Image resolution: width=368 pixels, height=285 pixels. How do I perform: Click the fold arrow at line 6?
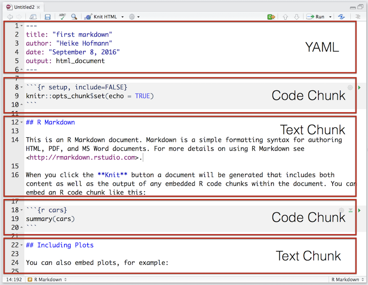point(22,69)
